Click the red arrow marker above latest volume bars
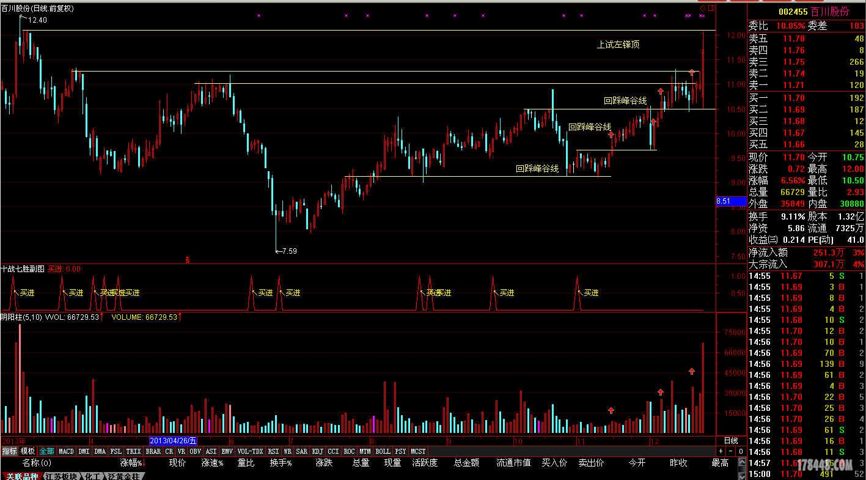 692,371
